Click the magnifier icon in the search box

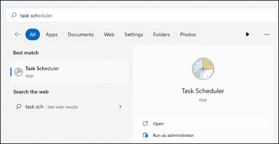click(x=14, y=15)
